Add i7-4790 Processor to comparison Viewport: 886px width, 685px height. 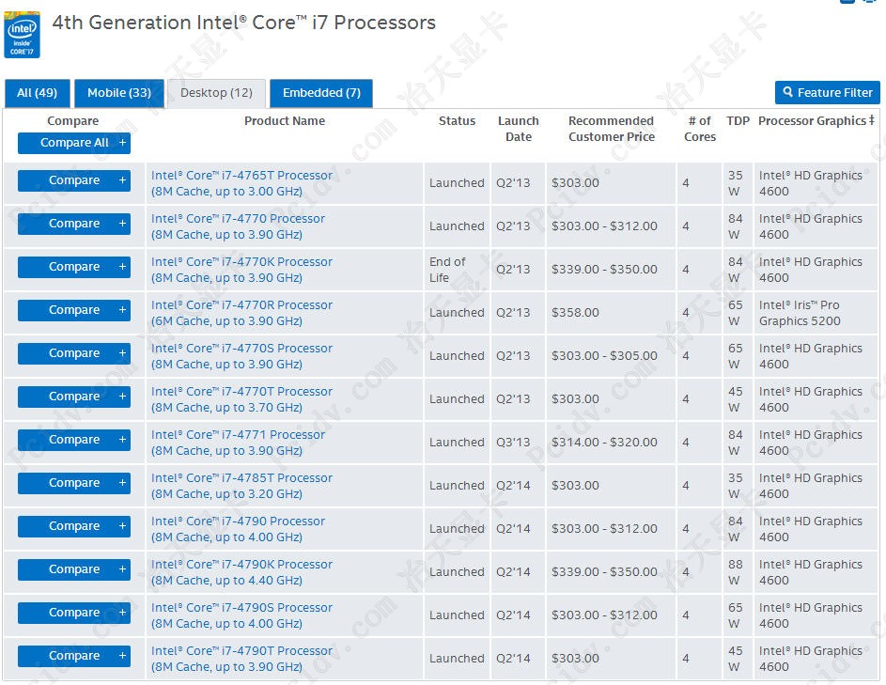coord(74,526)
